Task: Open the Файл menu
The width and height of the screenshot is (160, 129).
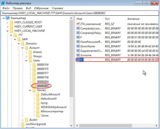Action: pos(6,8)
